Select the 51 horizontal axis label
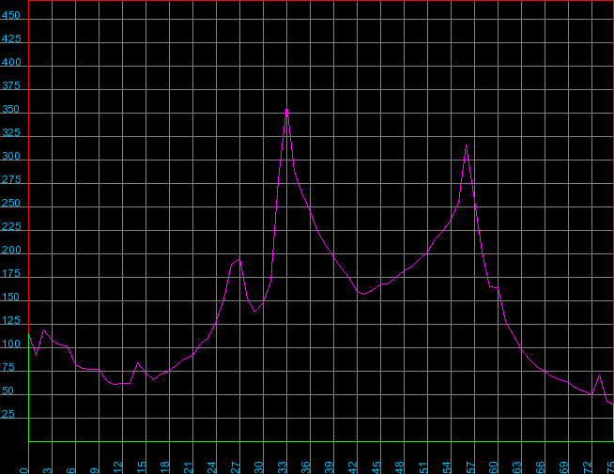This screenshot has width=614, height=474. pos(423,467)
